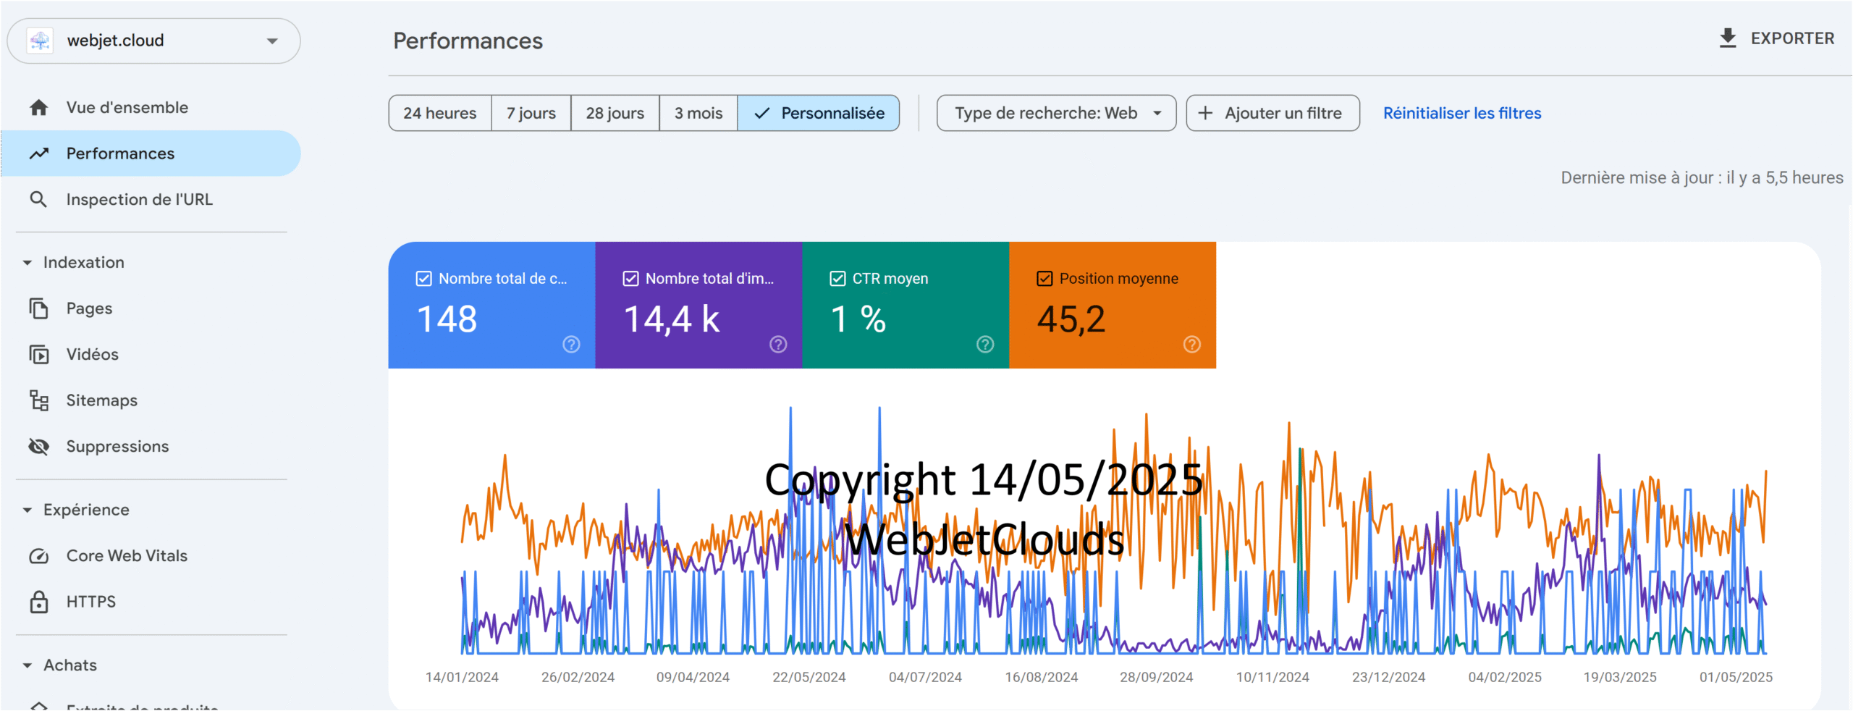
Task: Open the Type de recherche: Web dropdown
Action: (x=1056, y=113)
